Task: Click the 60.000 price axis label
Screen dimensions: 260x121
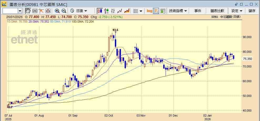Action: coord(247,81)
